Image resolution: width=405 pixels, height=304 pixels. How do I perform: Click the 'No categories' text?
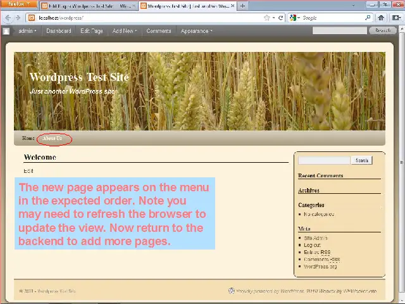pyautogui.click(x=319, y=214)
